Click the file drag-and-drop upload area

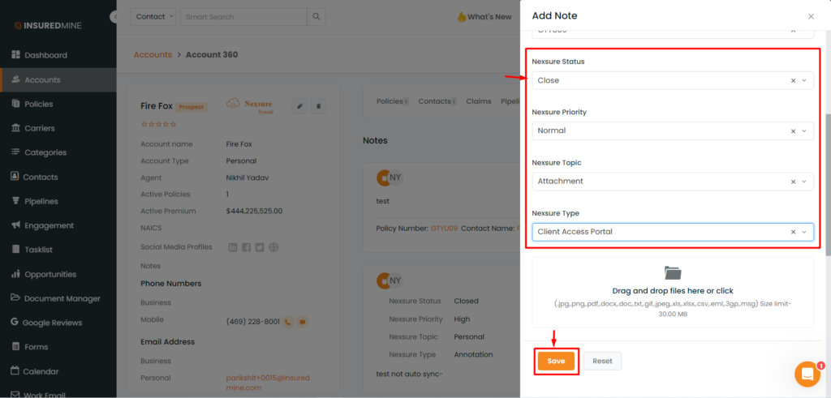673,292
